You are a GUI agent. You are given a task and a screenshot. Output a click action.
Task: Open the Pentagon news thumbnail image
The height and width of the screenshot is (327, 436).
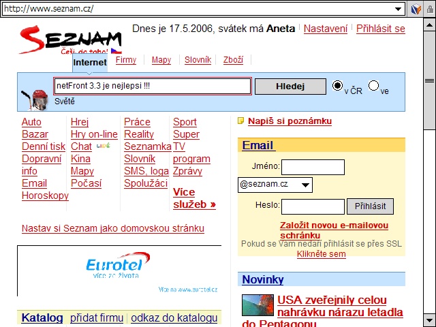[x=258, y=305]
